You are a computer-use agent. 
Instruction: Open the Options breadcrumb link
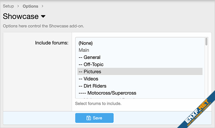[x=30, y=6]
